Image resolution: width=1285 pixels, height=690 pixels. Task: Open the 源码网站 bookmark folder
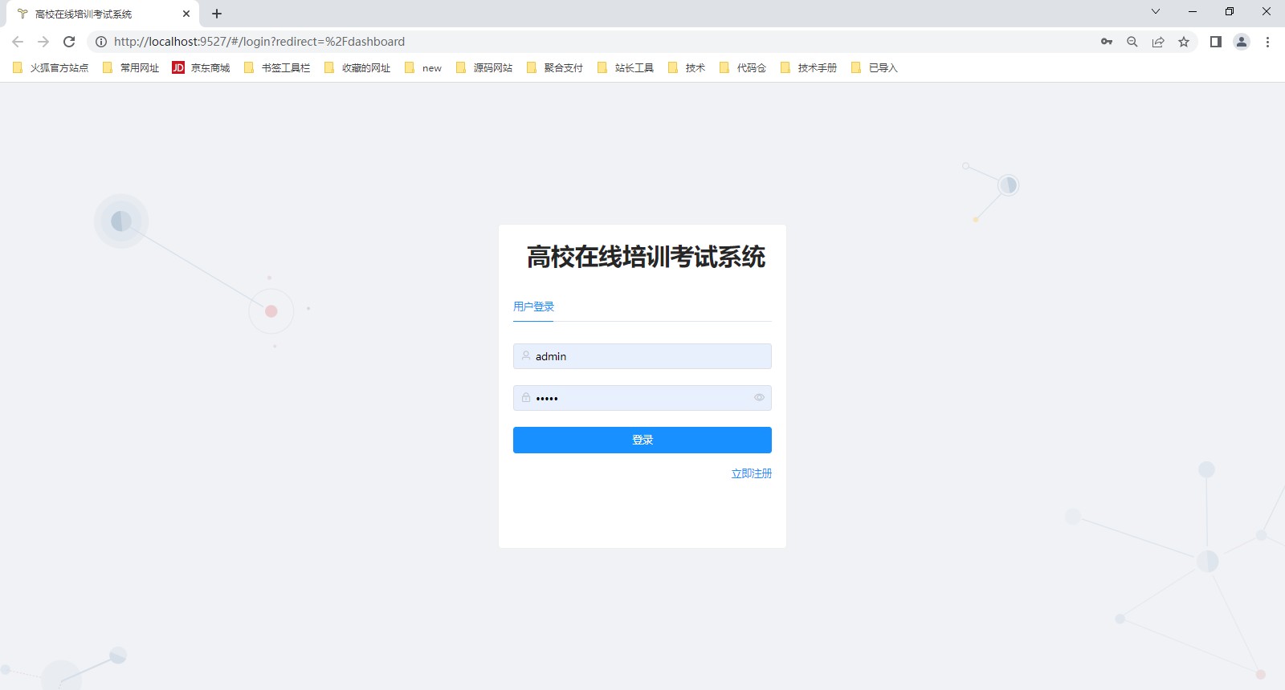[x=484, y=68]
